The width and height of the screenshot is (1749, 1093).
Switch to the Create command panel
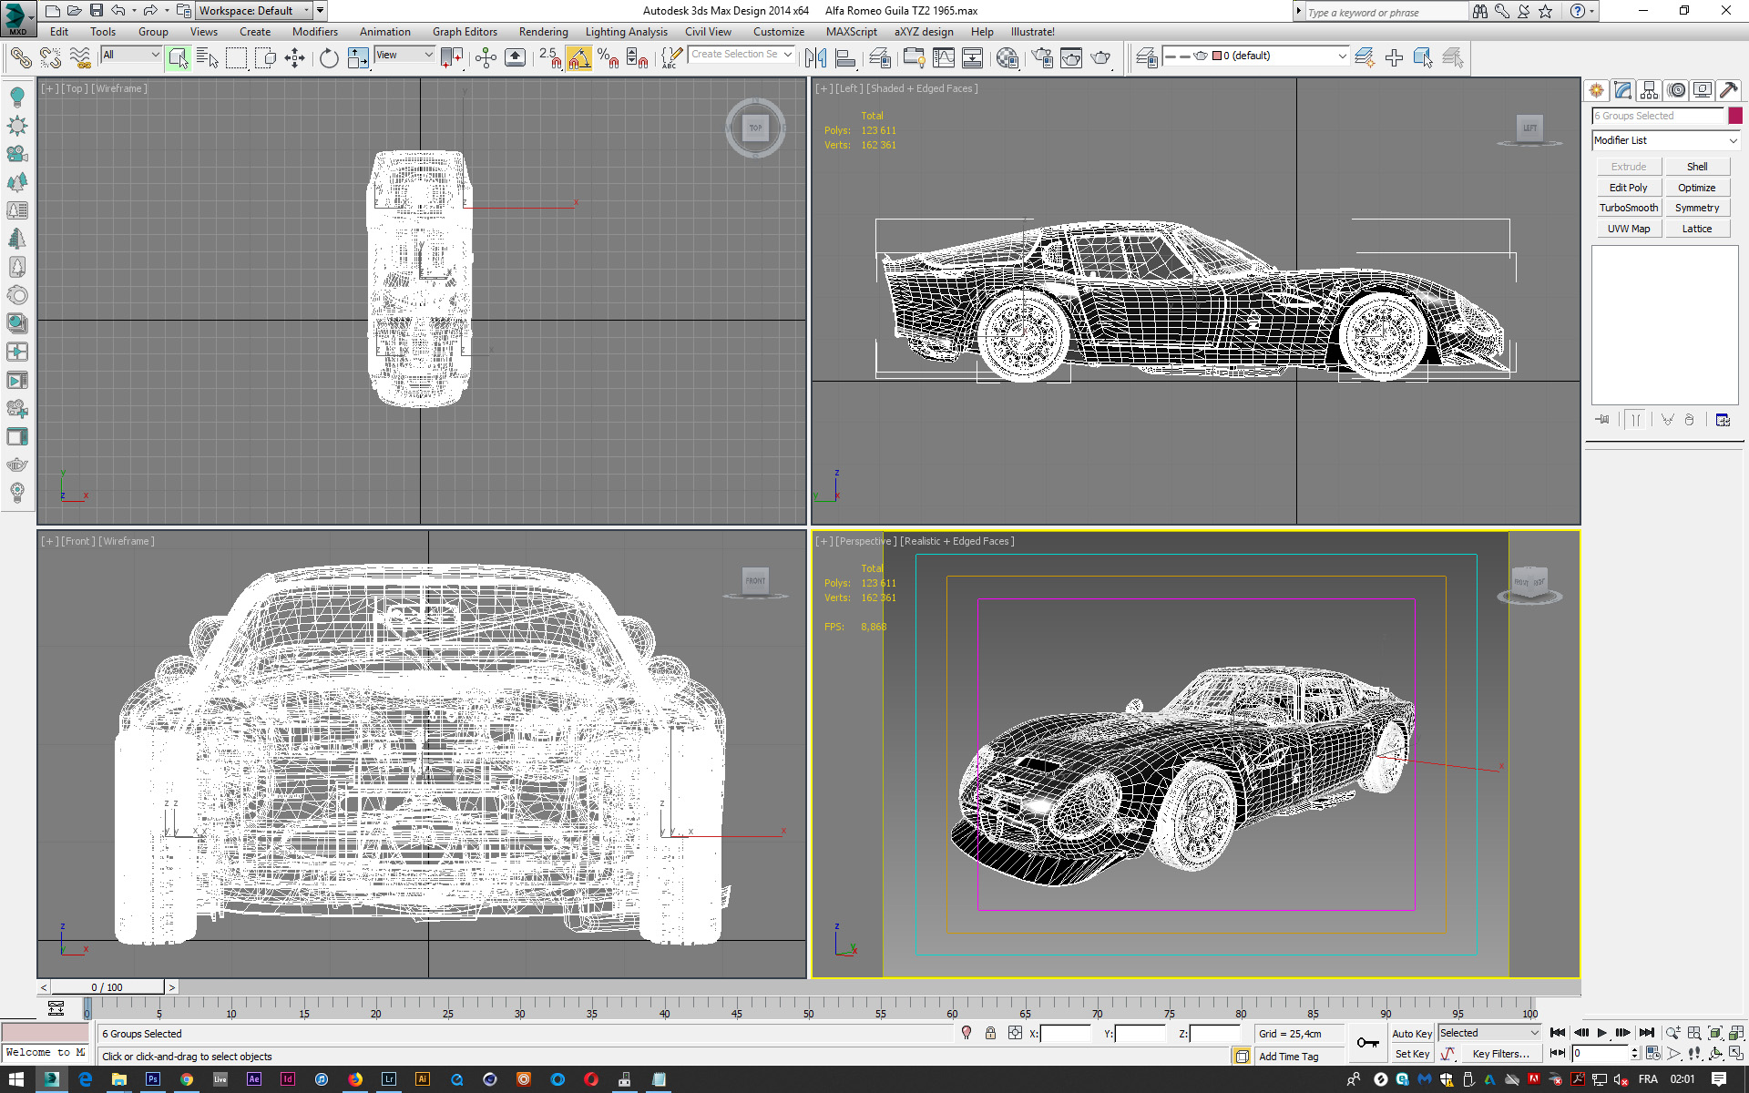click(1596, 90)
